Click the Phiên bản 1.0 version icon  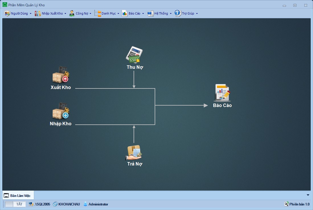pyautogui.click(x=286, y=204)
